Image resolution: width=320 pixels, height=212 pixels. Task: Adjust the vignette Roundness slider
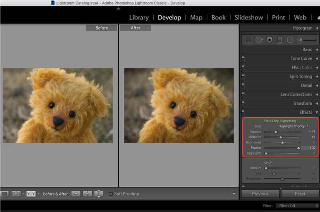pos(282,143)
